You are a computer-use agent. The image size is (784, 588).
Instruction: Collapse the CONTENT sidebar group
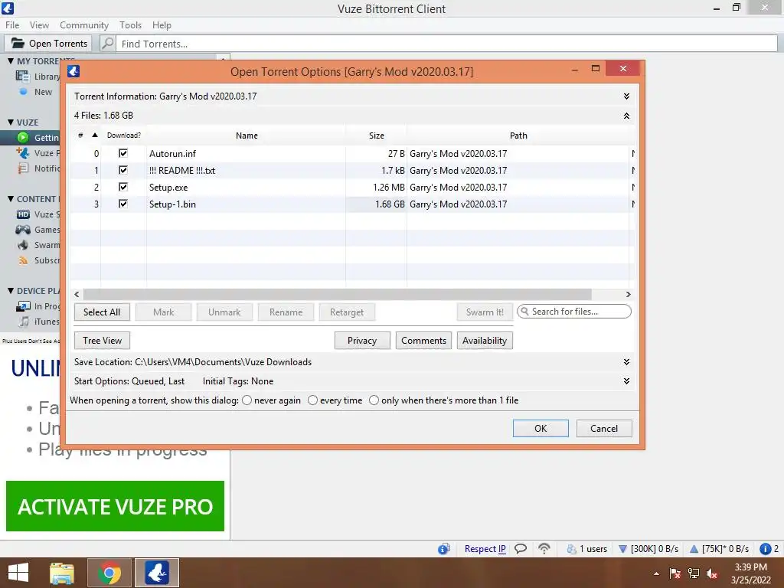click(11, 198)
